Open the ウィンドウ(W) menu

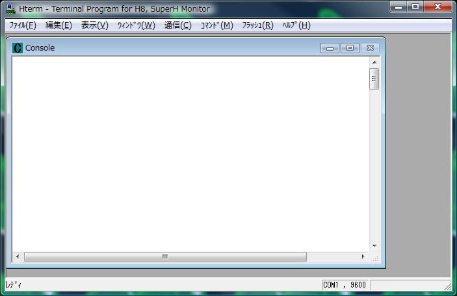point(136,25)
